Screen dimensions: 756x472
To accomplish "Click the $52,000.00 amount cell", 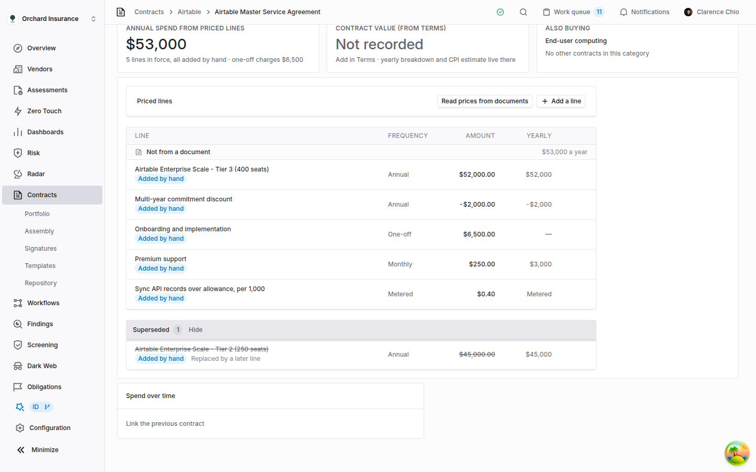I will pos(477,175).
